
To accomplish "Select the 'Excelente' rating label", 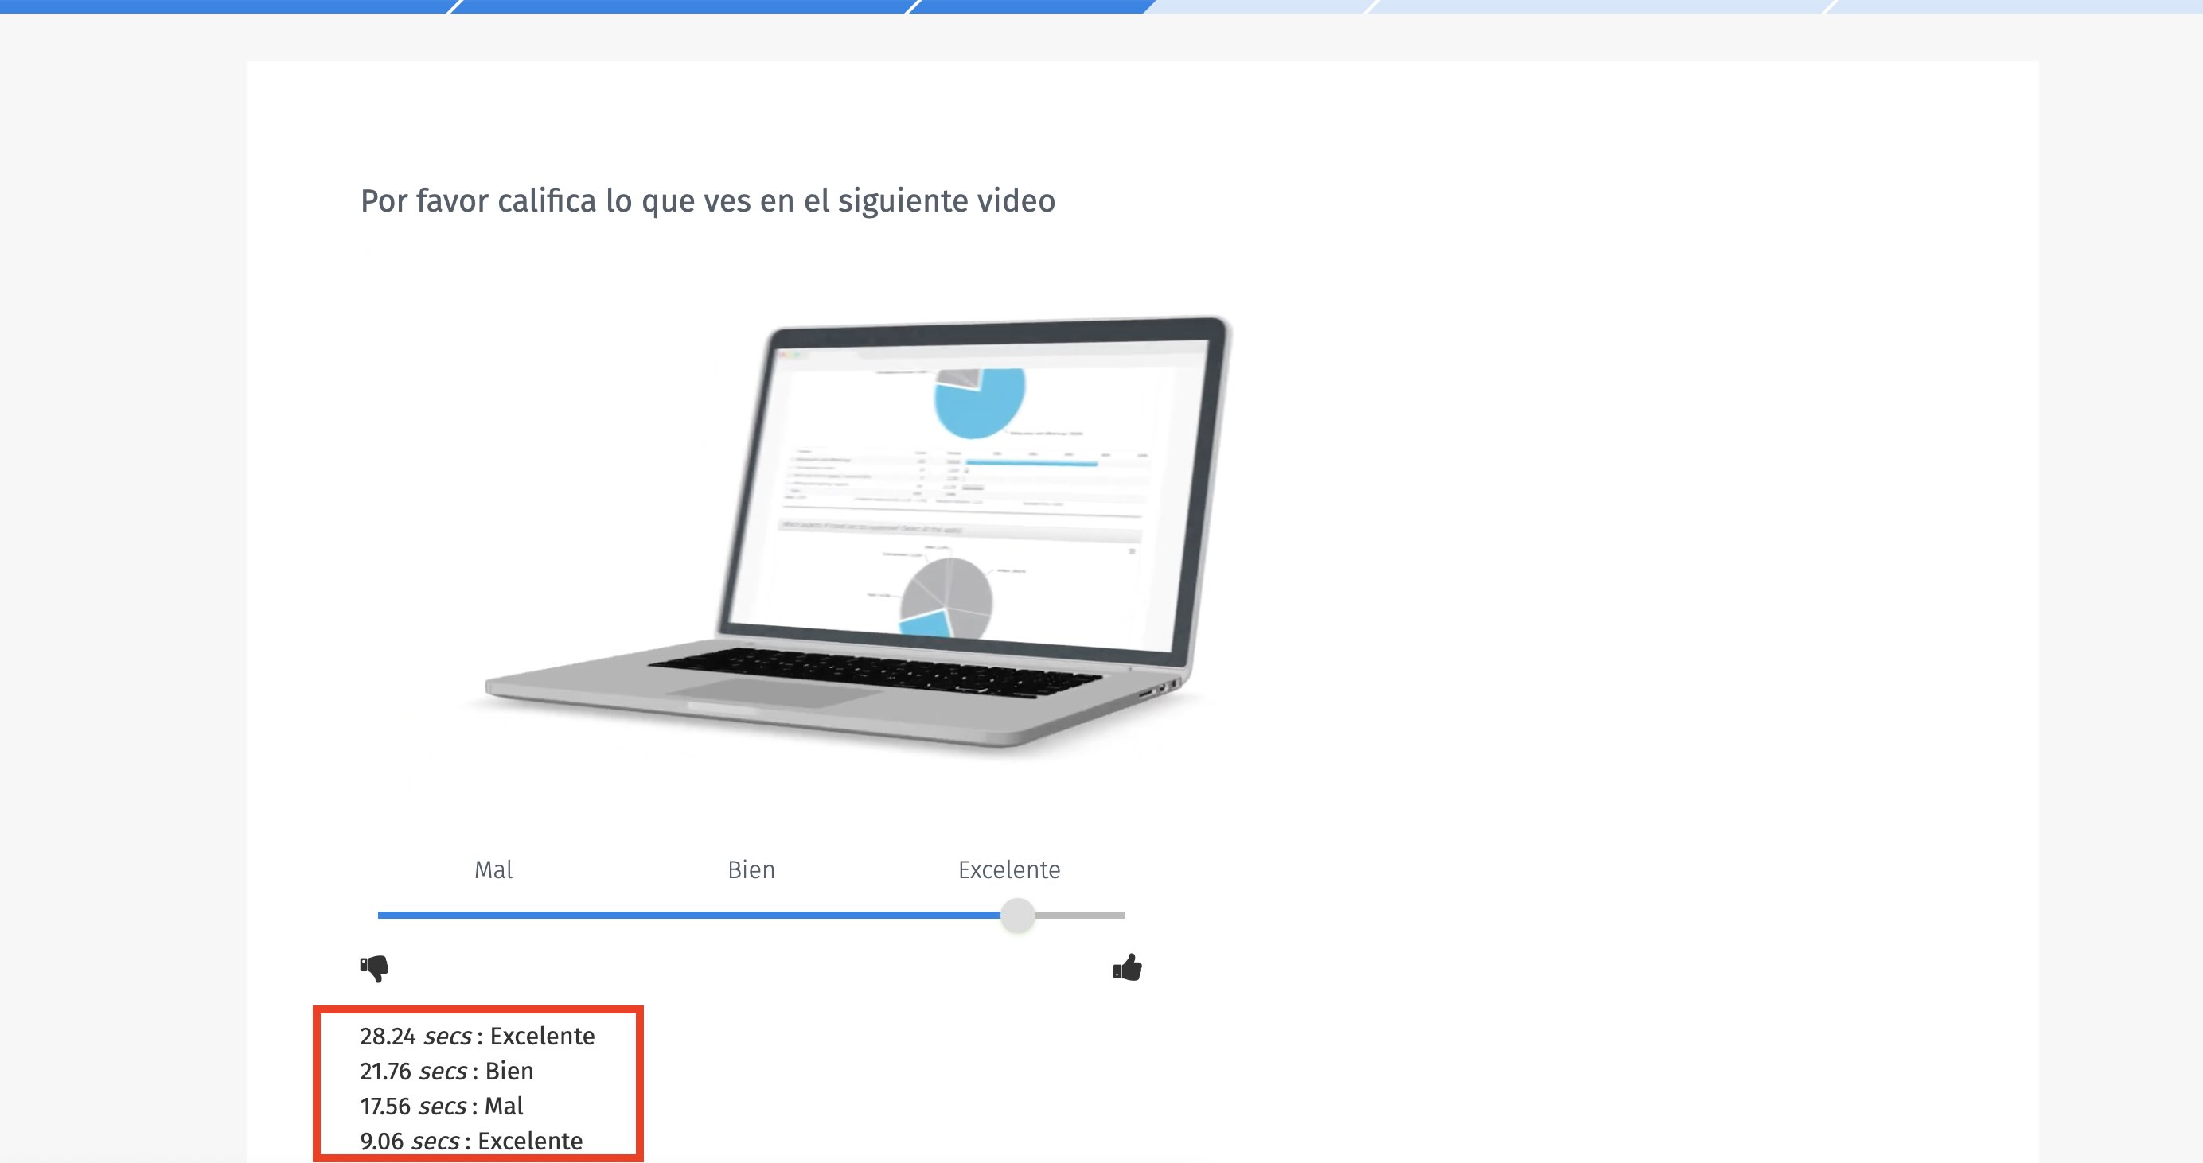I will [1008, 869].
